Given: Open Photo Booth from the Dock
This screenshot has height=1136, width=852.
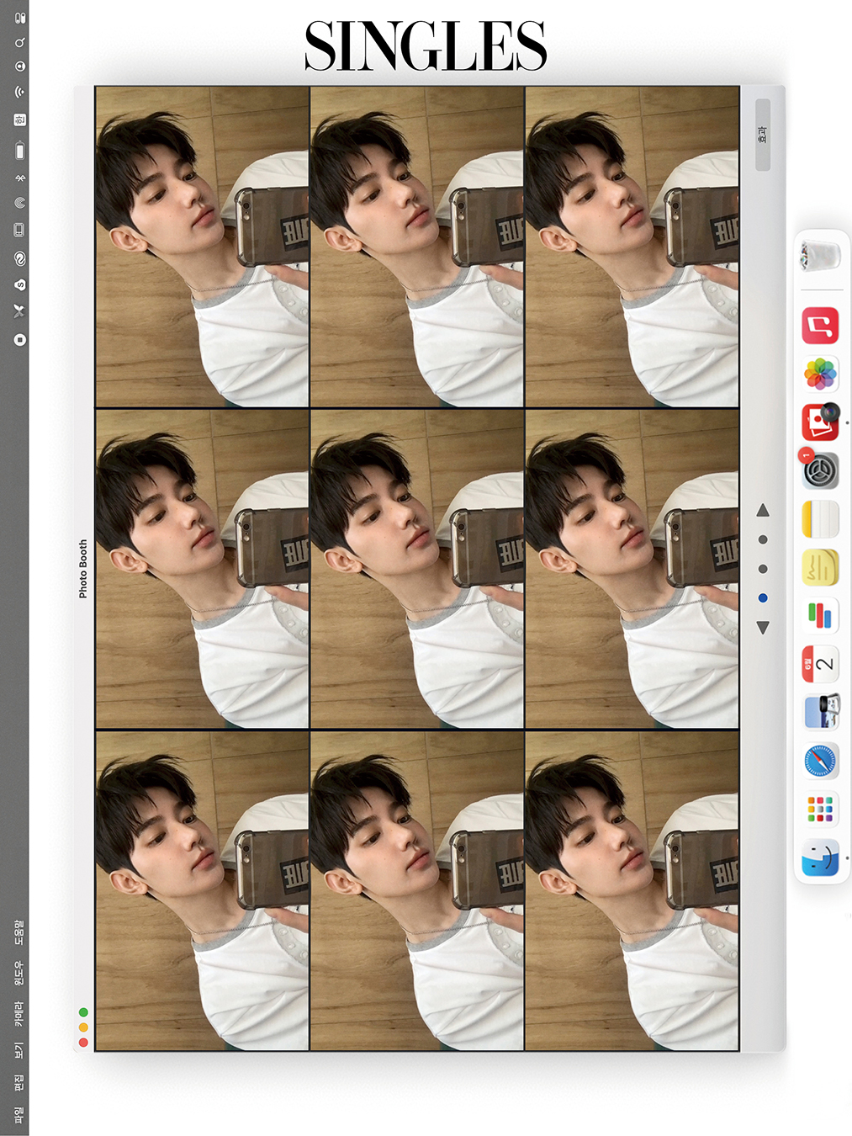Looking at the screenshot, I should pyautogui.click(x=820, y=422).
